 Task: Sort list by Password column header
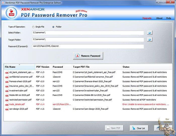[62, 67]
